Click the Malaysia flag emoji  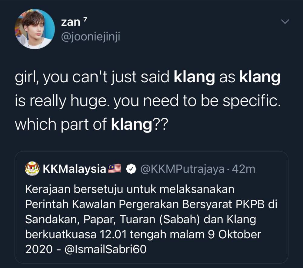point(114,169)
